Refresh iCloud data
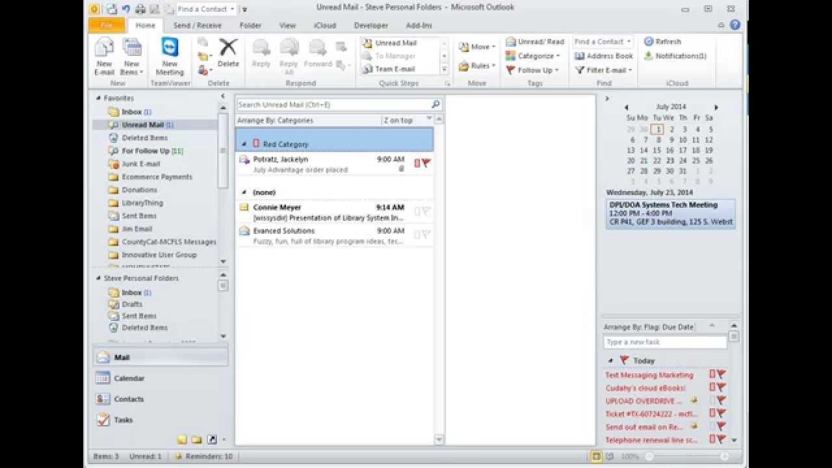Viewport: 832px width, 468px height. tap(663, 42)
